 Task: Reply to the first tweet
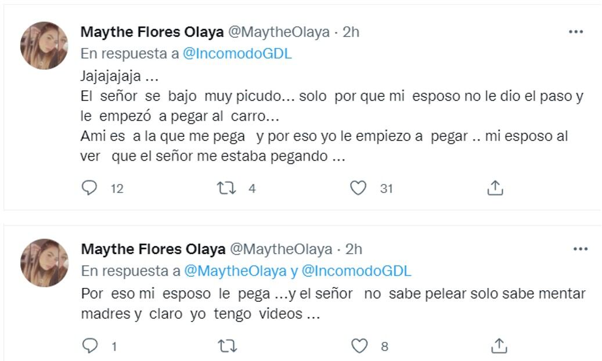88,186
